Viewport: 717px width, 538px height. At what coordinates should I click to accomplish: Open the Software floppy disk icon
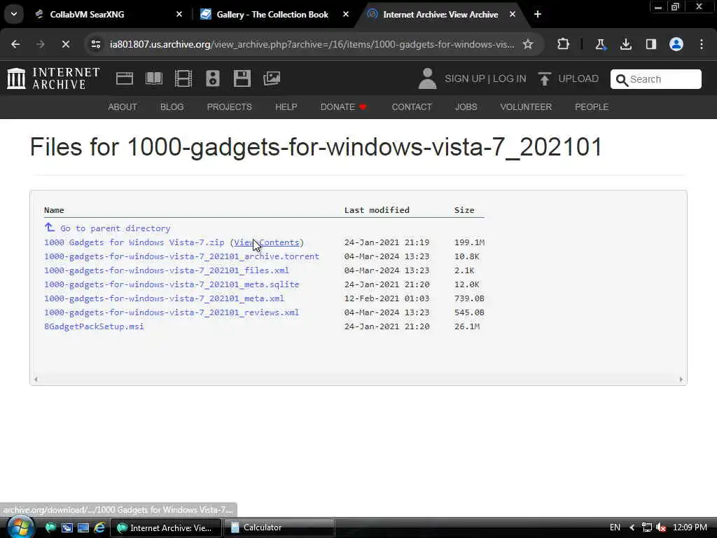(x=242, y=78)
